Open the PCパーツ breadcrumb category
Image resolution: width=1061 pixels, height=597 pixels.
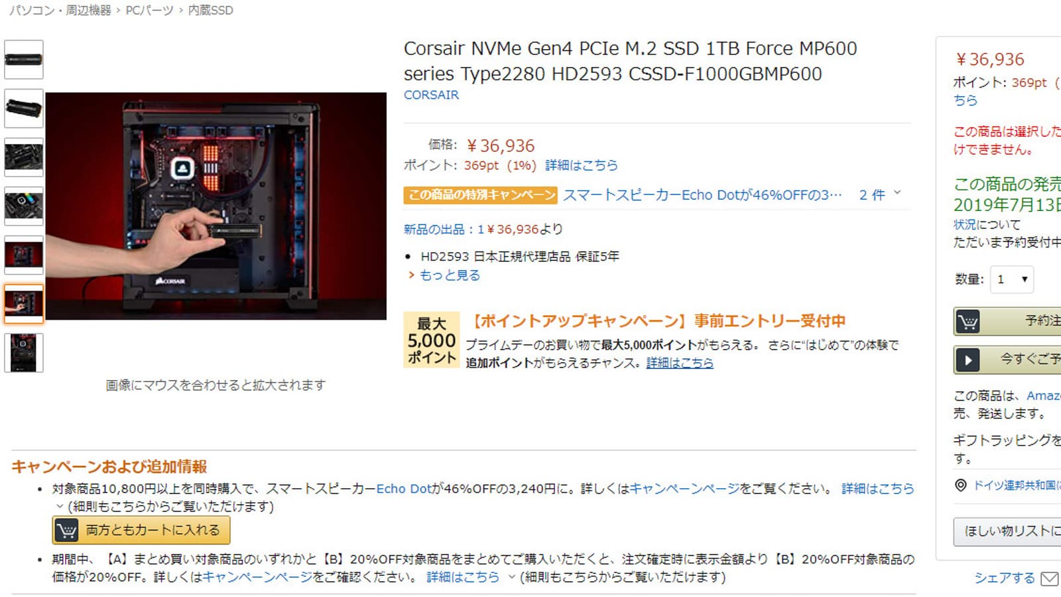150,11
